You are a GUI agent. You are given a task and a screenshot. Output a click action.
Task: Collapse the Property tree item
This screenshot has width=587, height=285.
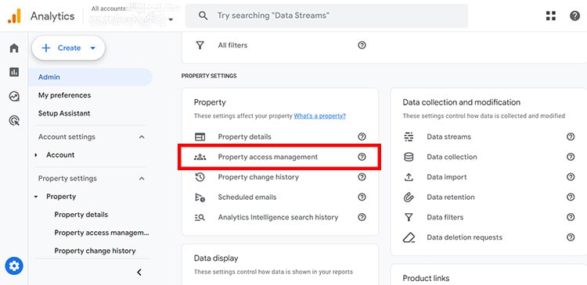tap(36, 197)
